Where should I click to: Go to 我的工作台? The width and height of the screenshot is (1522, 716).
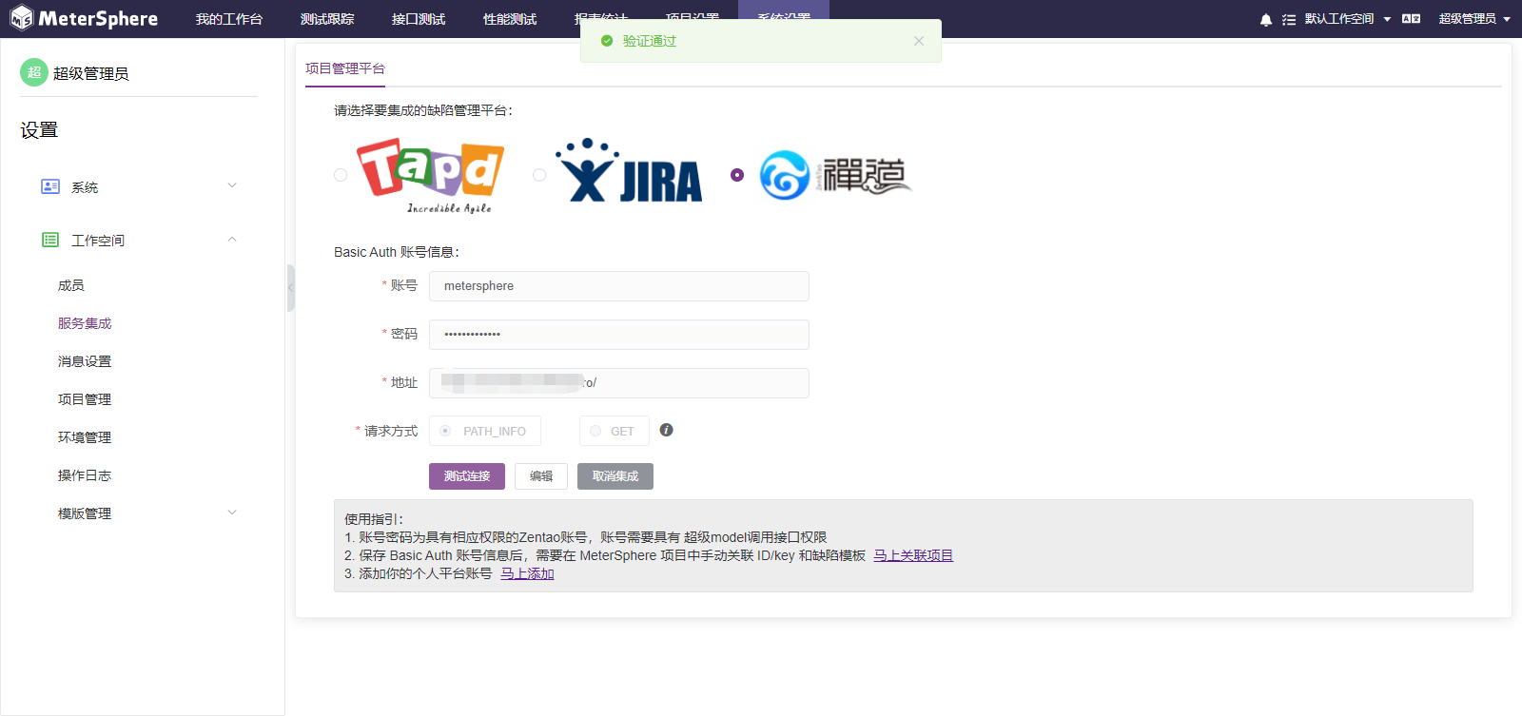click(229, 19)
